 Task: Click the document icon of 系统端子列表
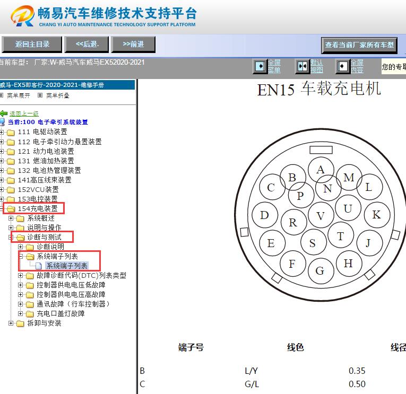click(38, 266)
